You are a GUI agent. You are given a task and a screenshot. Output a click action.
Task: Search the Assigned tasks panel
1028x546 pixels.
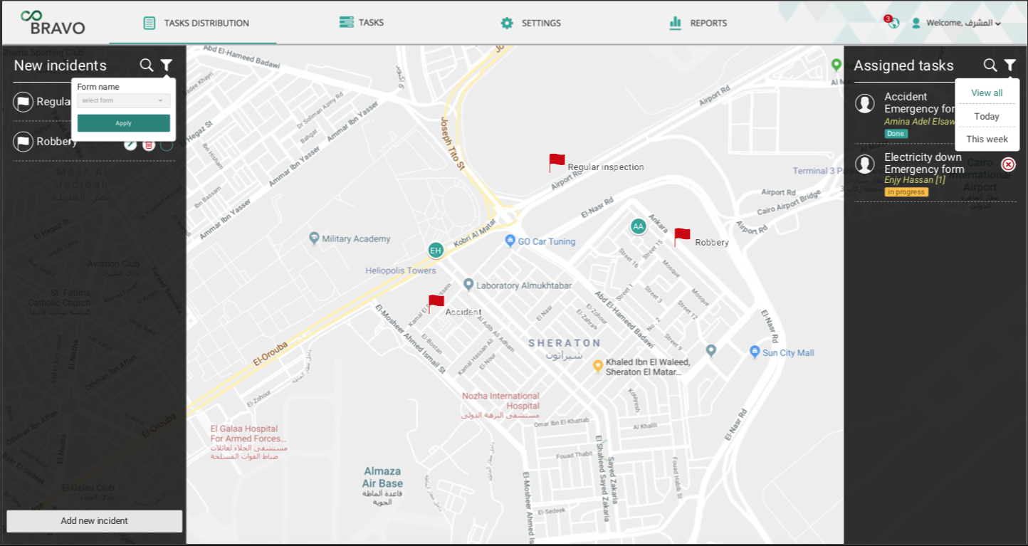[x=990, y=65]
